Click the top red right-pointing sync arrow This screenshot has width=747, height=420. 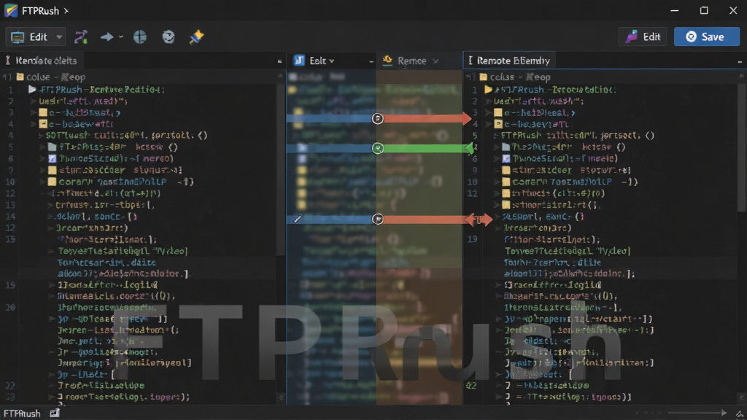click(427, 119)
